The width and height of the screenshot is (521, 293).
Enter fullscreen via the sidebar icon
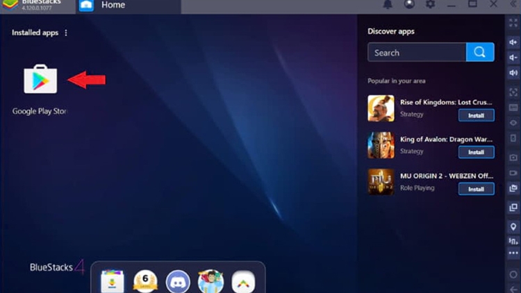(513, 23)
